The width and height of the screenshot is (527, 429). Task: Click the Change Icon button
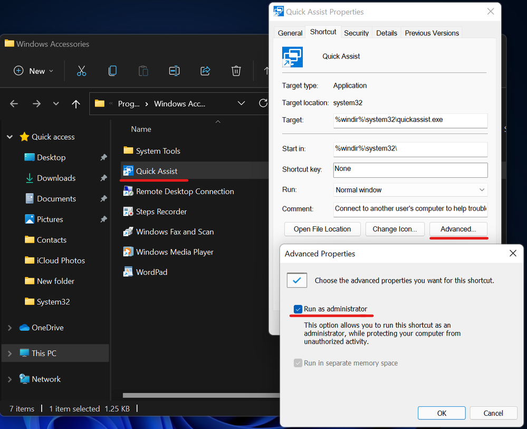point(395,229)
